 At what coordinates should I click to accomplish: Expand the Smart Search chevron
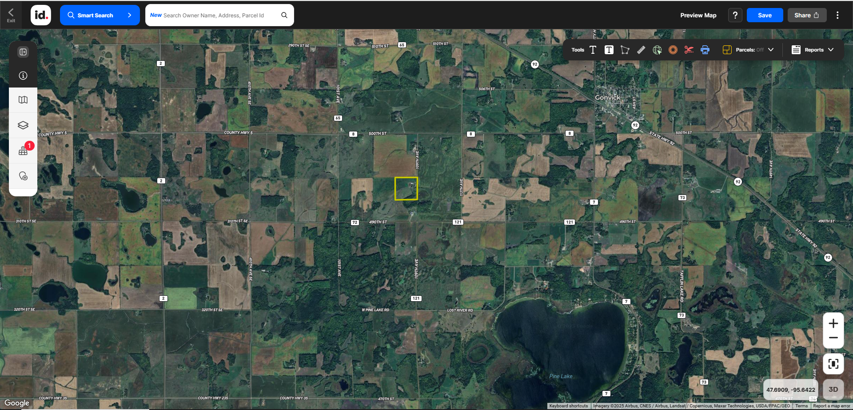coord(130,15)
